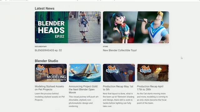
Task: Open the Production Recap May thumbnail
Action: pyautogui.click(x=119, y=73)
